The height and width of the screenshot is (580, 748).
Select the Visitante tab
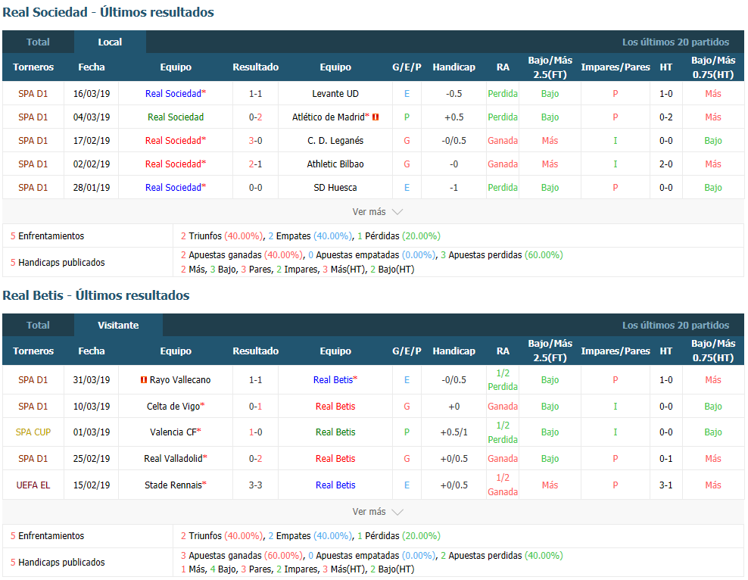pyautogui.click(x=118, y=326)
